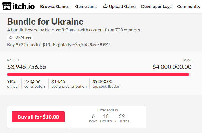Click the goal amount $4,000,000.00
Screen dimensions: 202x133
172,67
